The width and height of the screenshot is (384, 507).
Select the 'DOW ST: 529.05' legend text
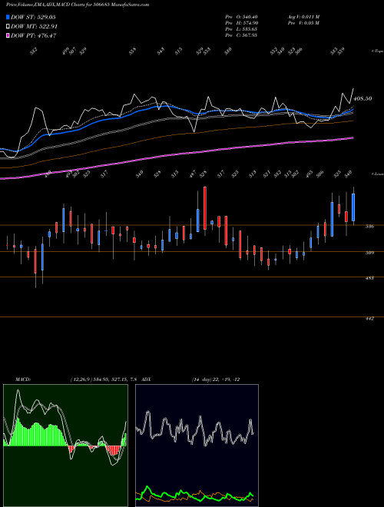33,17
